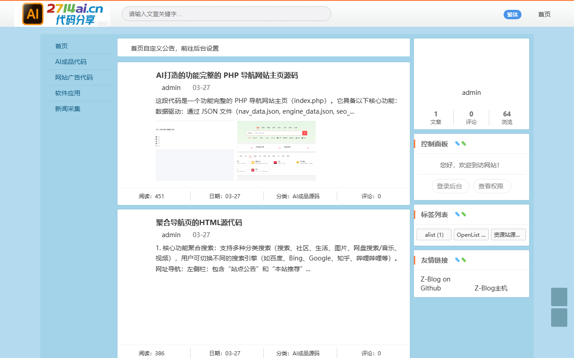Click the 1 文章 count in the profile card
This screenshot has width=574, height=358.
pos(436,118)
